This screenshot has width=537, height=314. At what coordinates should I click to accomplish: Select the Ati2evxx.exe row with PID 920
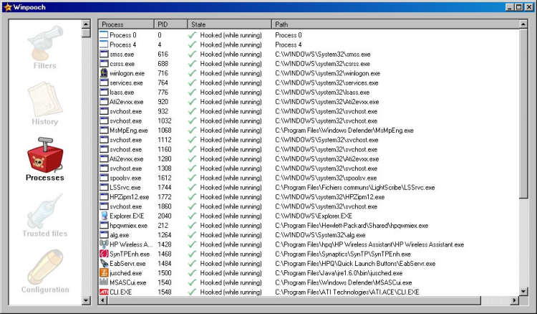[x=126, y=102]
